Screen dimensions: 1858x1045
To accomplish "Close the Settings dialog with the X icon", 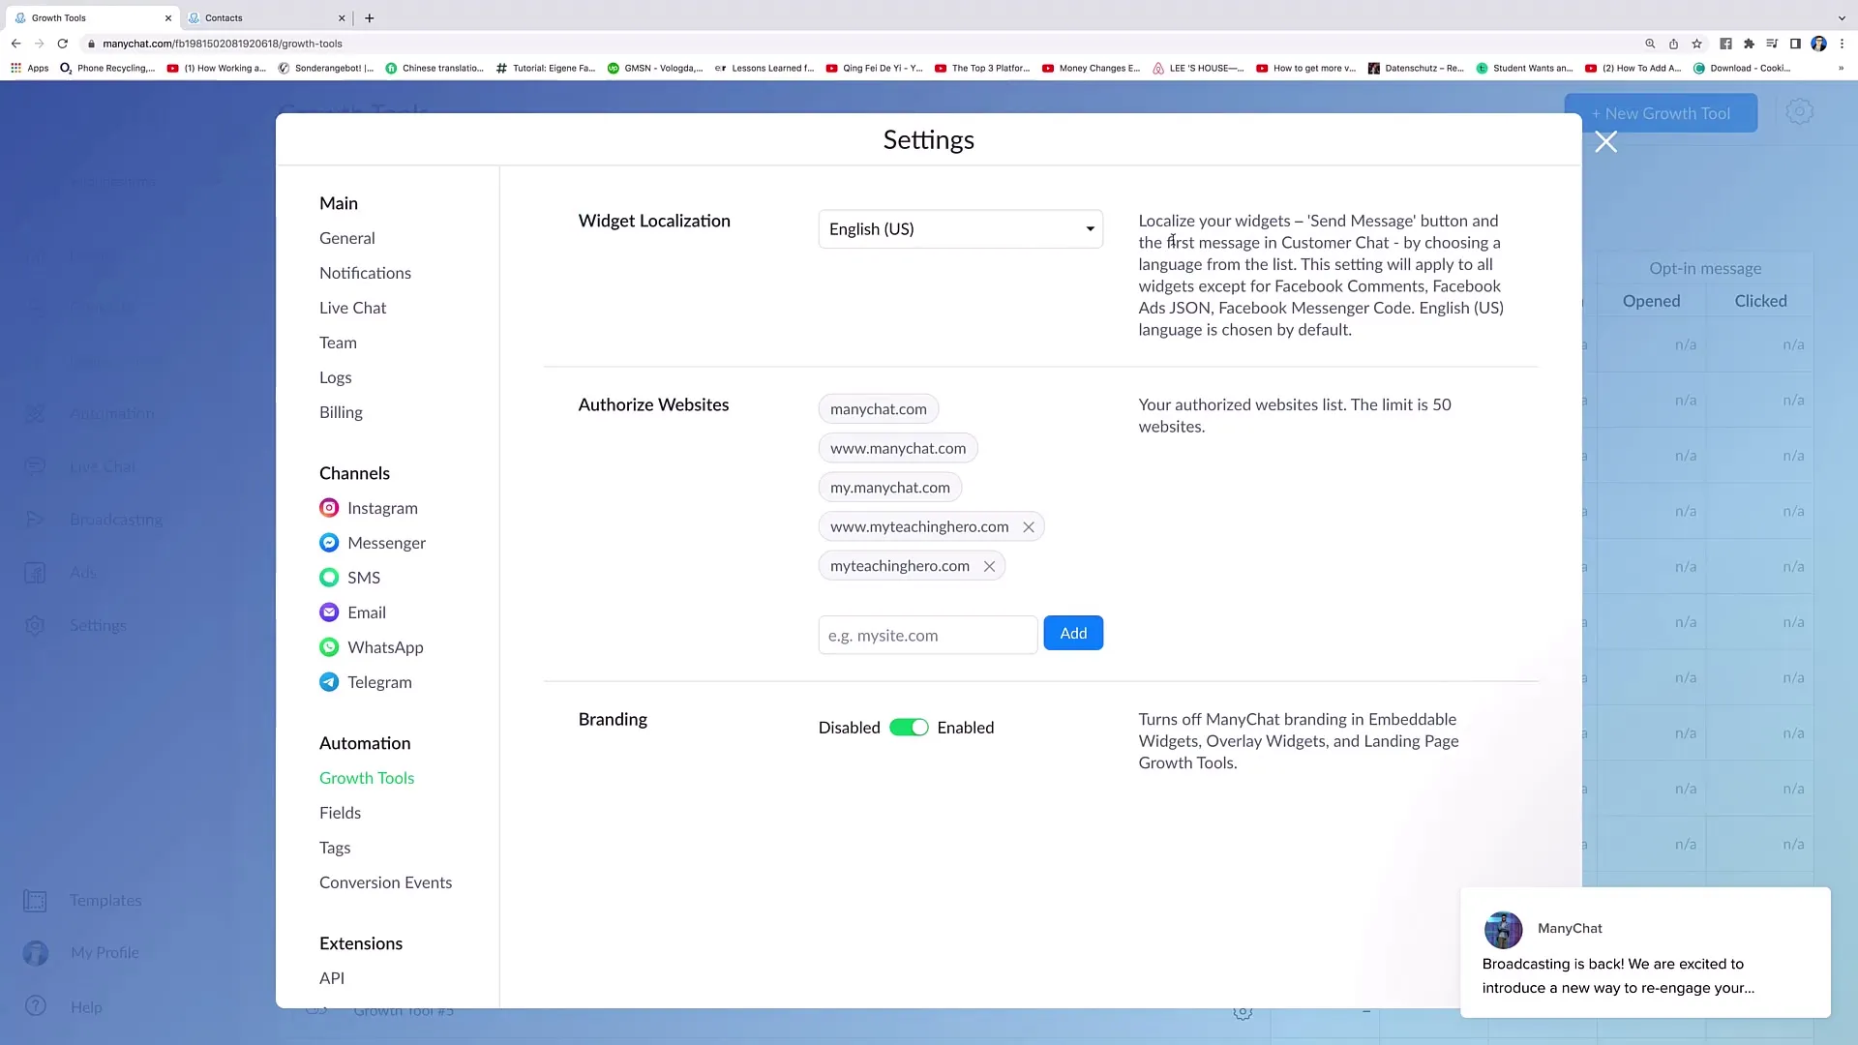I will click(1605, 142).
